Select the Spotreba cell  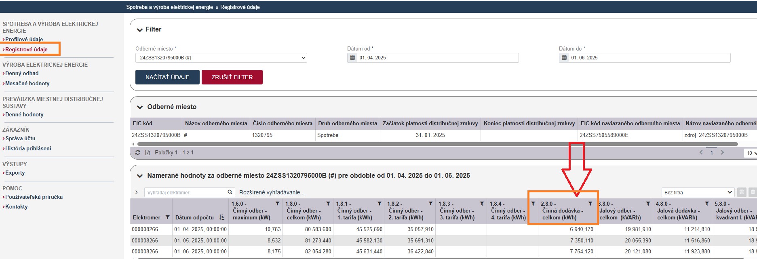[x=348, y=135]
